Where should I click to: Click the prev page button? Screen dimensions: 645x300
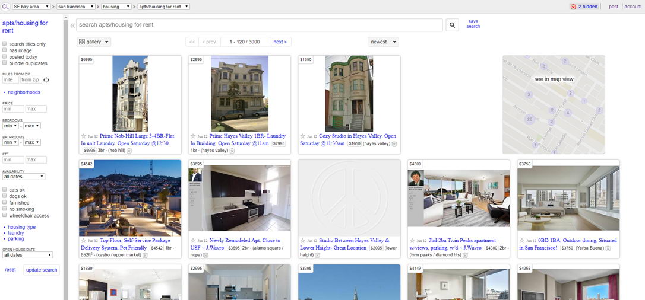[210, 42]
